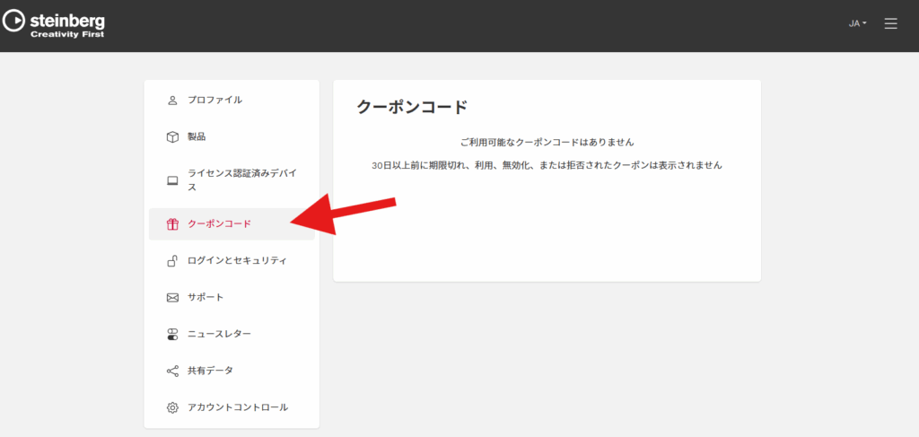Select the クーポンコード menu item

(232, 223)
